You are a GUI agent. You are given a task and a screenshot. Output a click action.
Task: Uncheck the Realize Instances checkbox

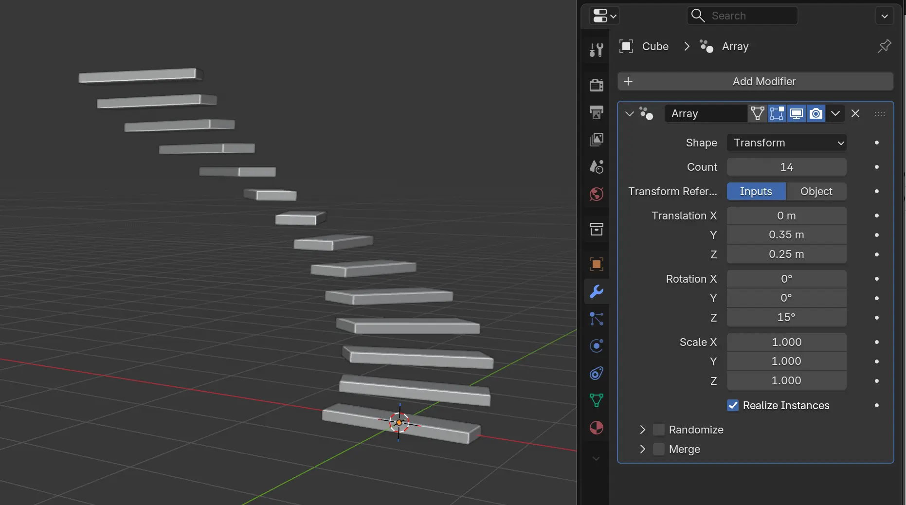733,405
